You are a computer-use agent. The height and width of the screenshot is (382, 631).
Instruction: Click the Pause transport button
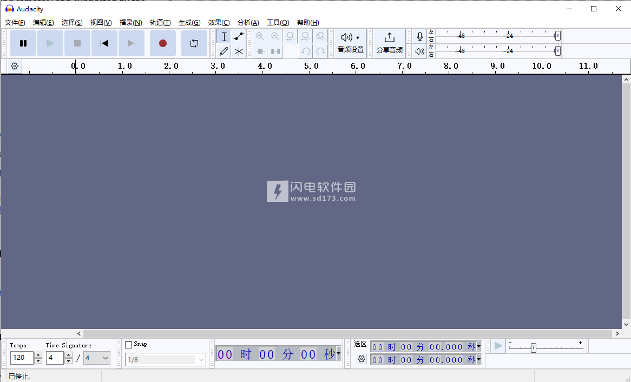[x=23, y=43]
